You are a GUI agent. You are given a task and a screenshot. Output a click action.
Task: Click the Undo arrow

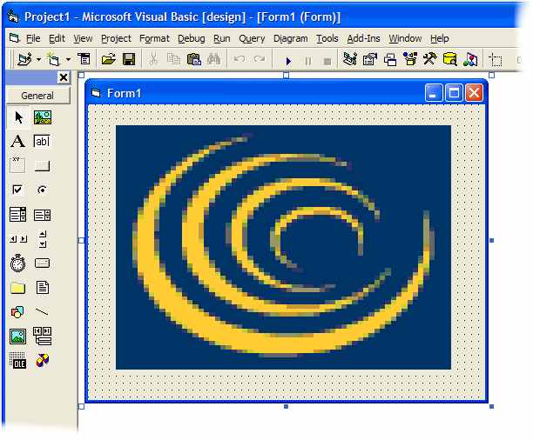pos(240,59)
